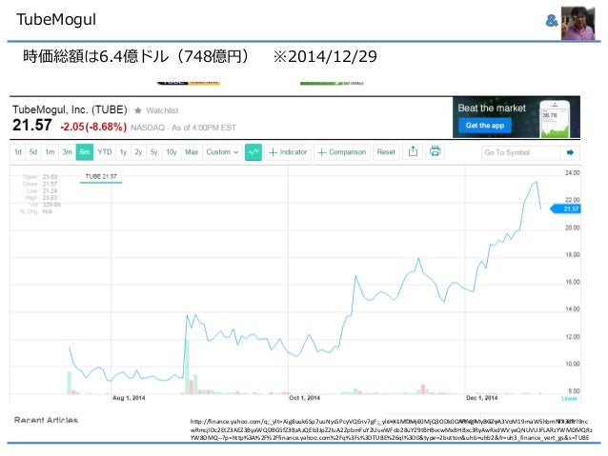The image size is (608, 456).
Task: Click the 10.00 price axis label
Action: click(572, 364)
